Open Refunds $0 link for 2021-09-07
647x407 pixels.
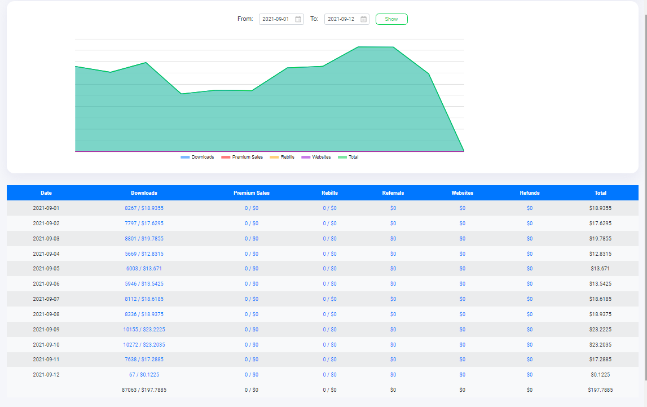tap(530, 299)
